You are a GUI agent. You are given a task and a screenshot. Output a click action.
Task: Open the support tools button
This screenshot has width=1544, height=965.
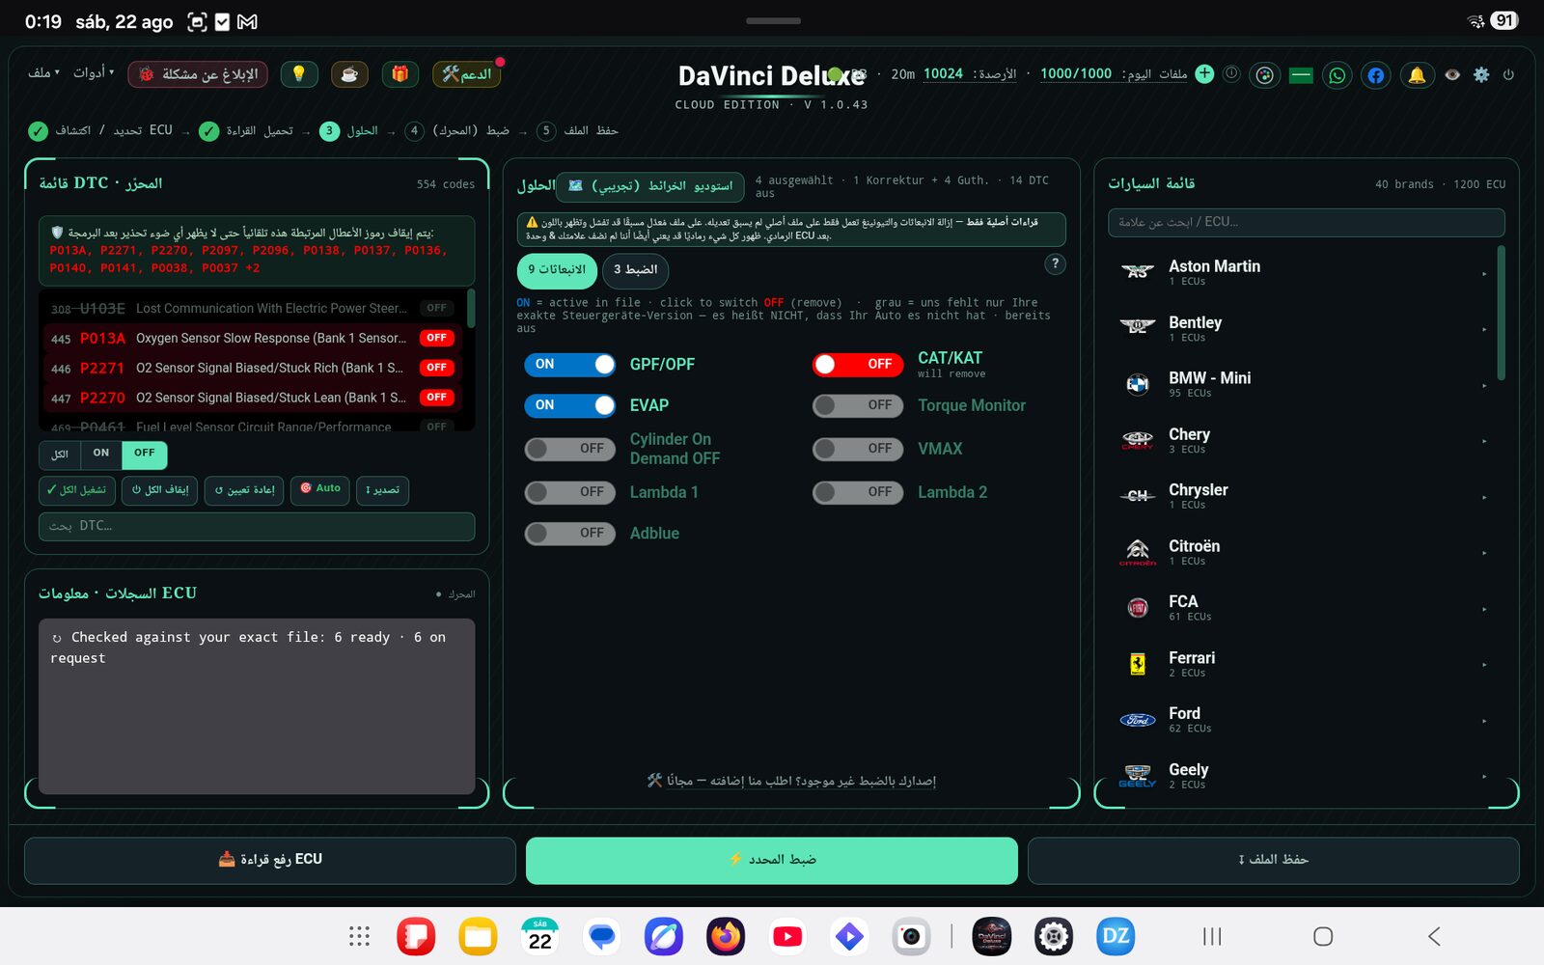466,74
